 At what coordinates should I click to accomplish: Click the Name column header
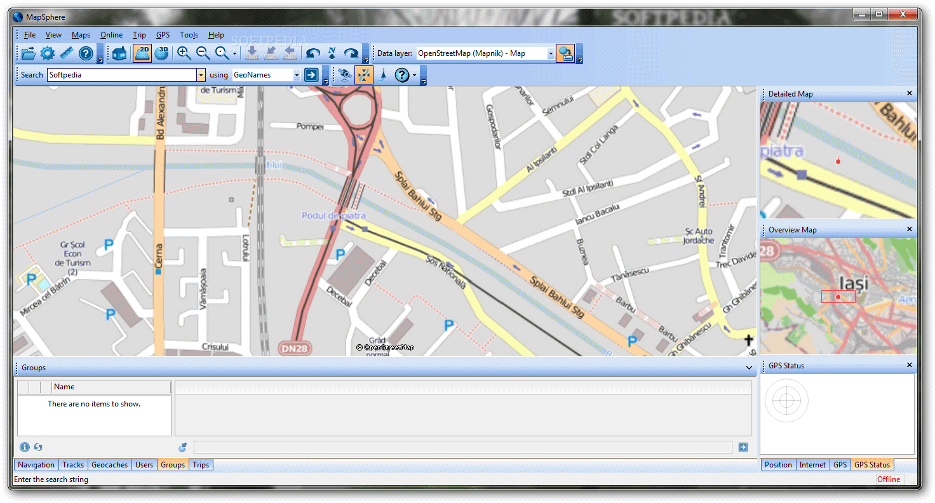click(x=111, y=387)
